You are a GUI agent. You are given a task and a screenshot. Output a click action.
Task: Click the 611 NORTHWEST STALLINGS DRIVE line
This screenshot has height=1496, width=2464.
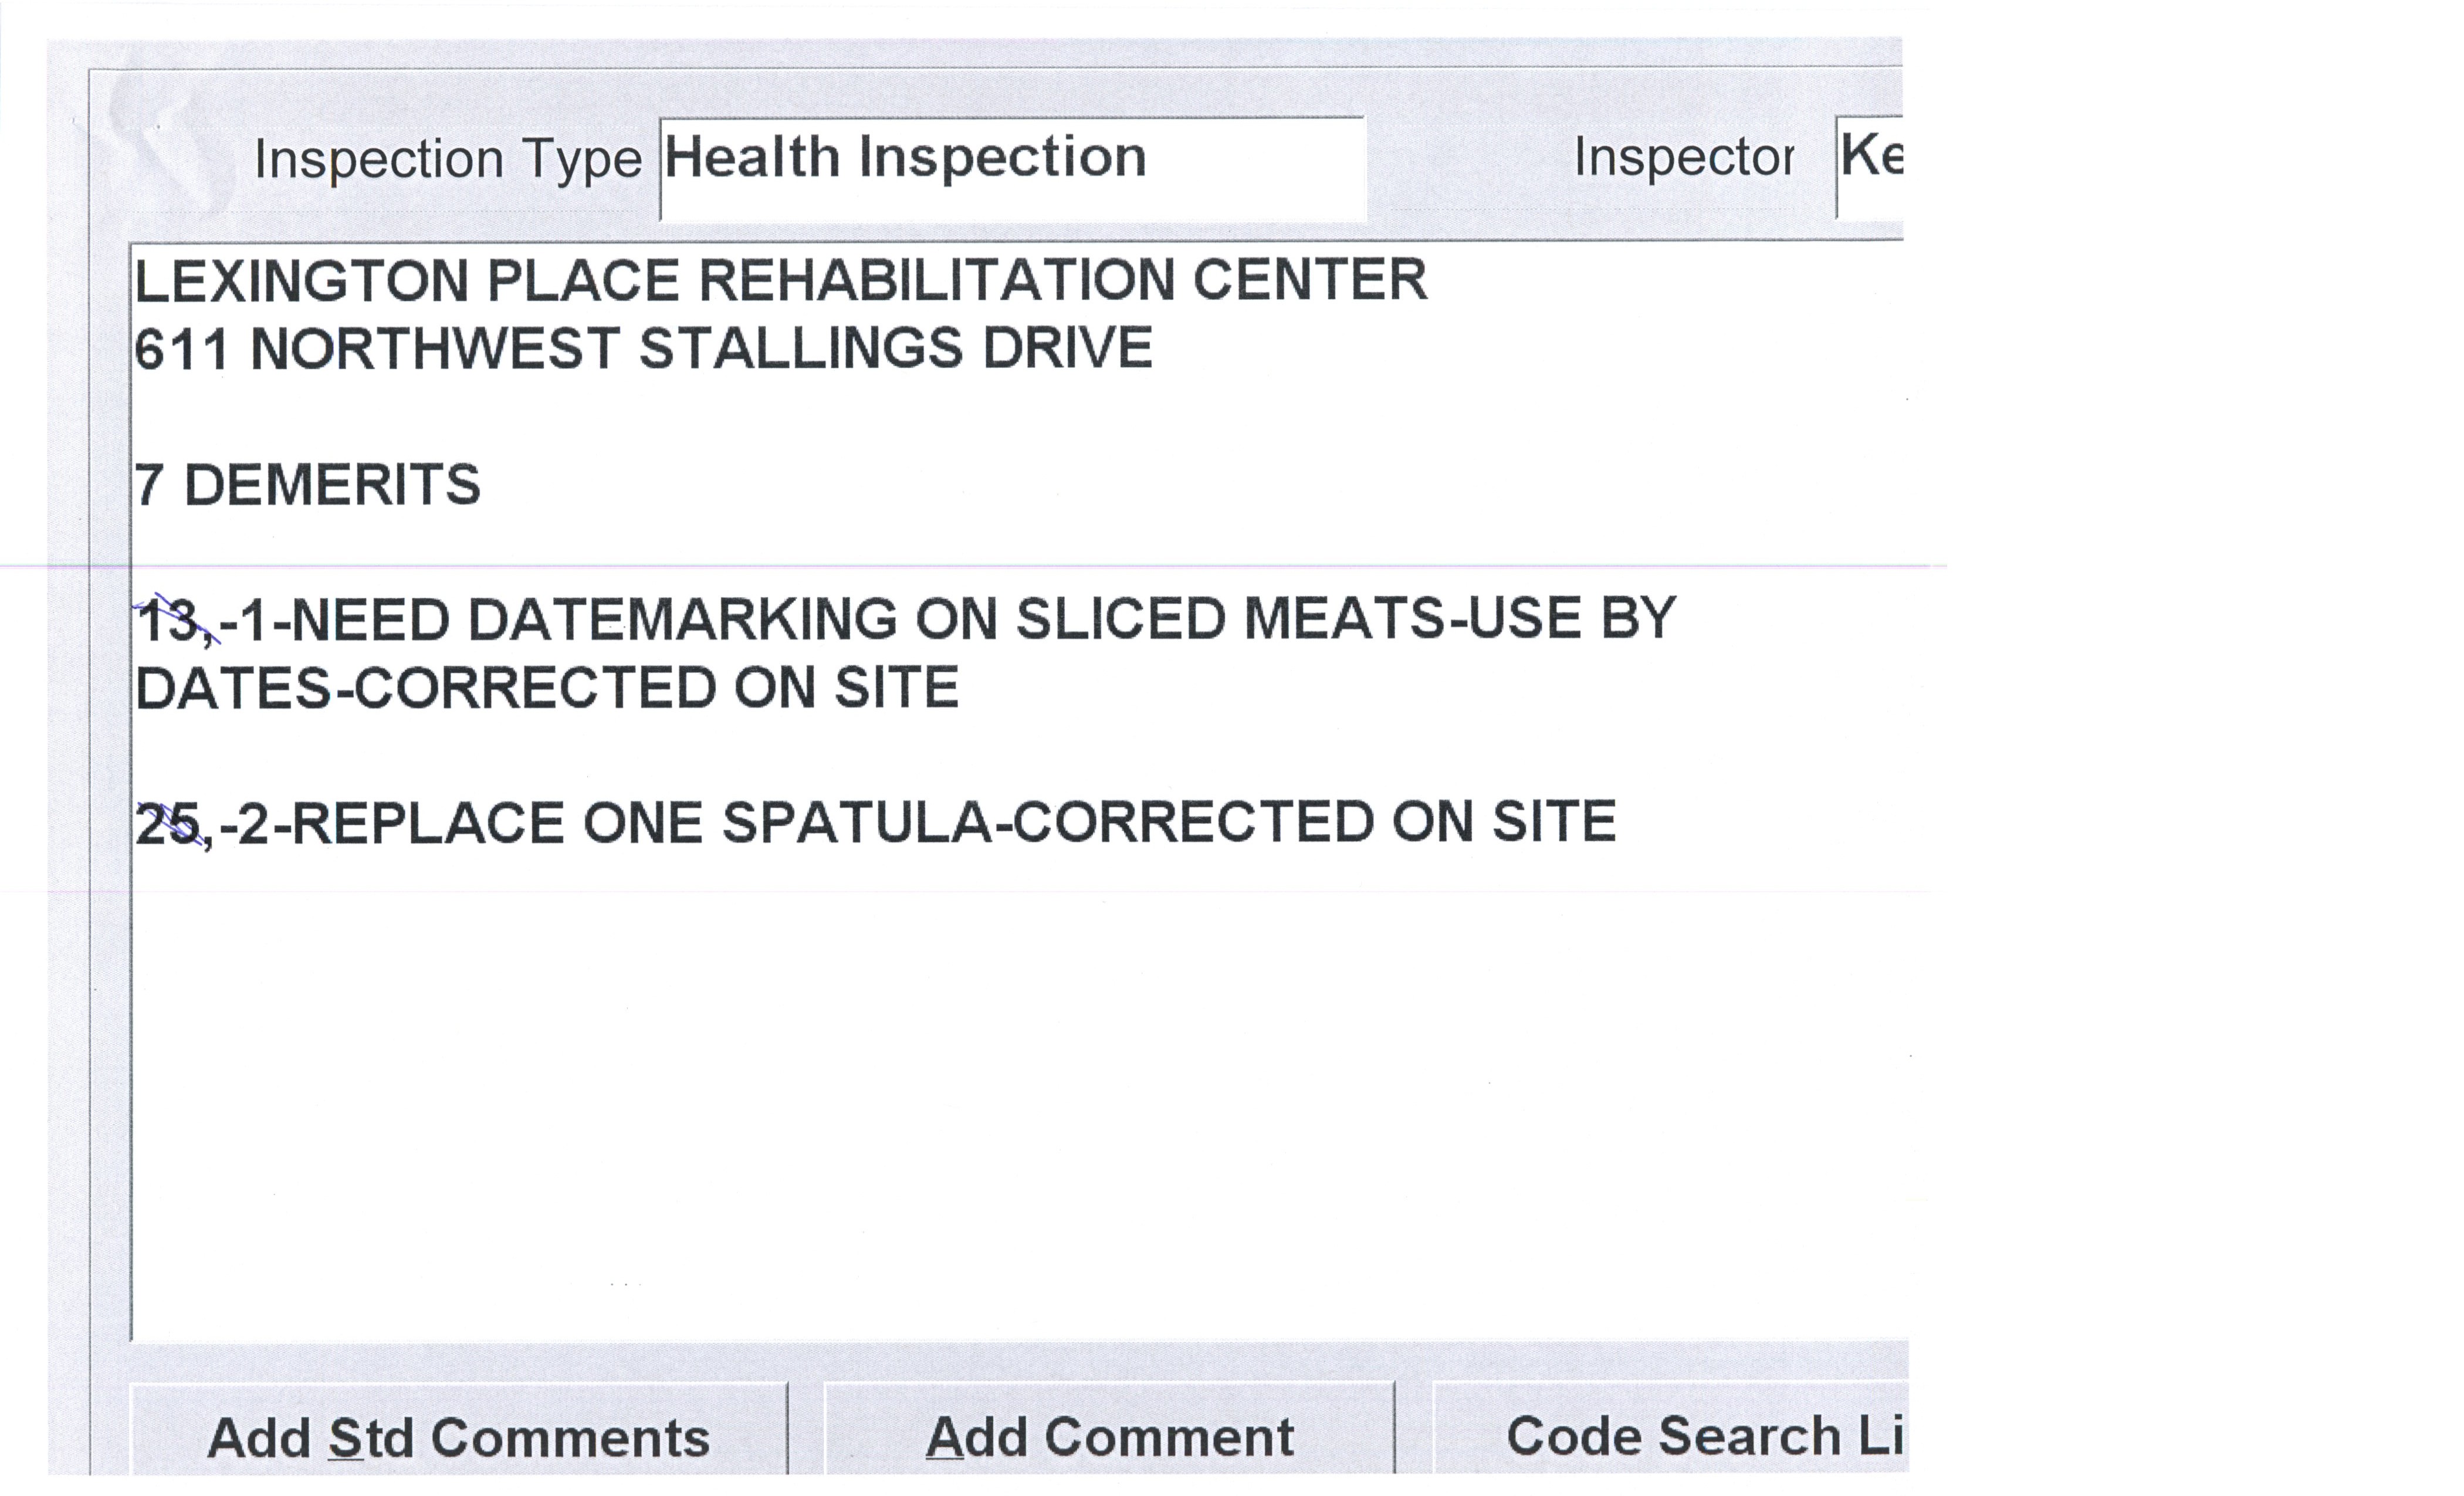[643, 350]
